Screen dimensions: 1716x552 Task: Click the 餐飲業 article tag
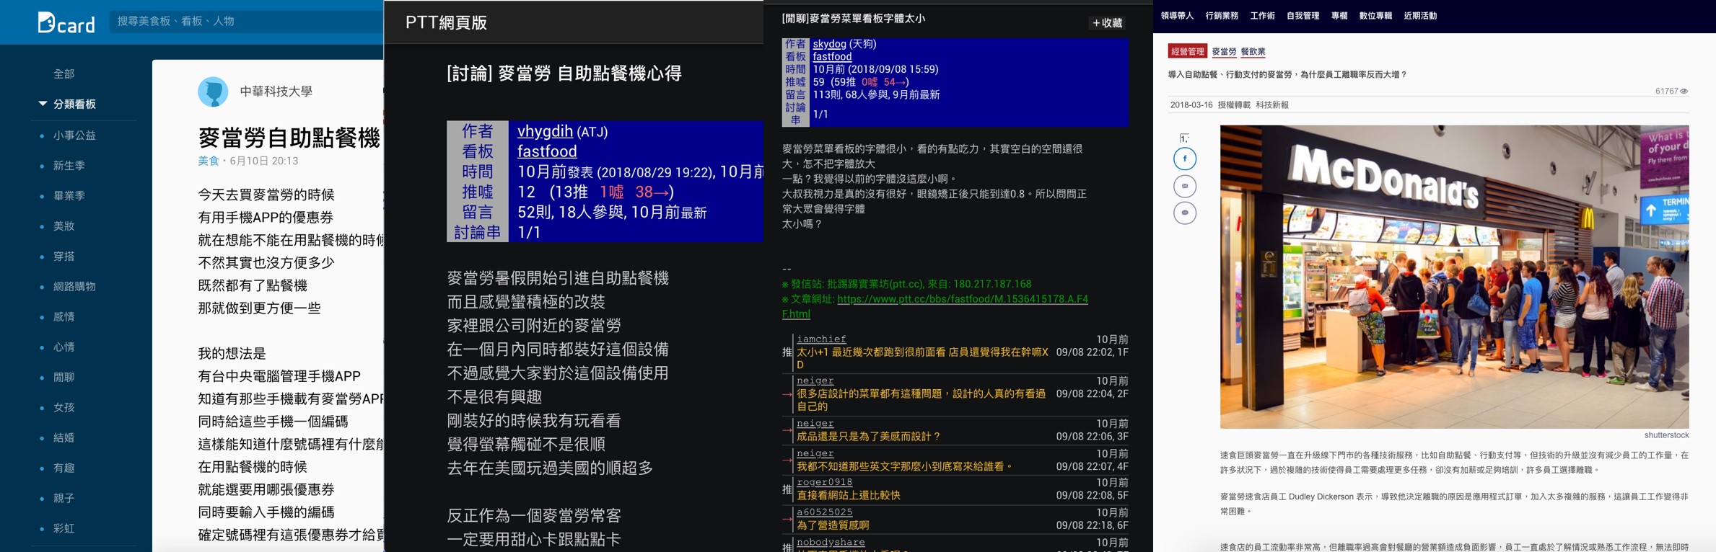click(x=1253, y=52)
